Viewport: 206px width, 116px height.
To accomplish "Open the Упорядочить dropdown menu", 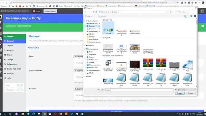I will 90,16.
